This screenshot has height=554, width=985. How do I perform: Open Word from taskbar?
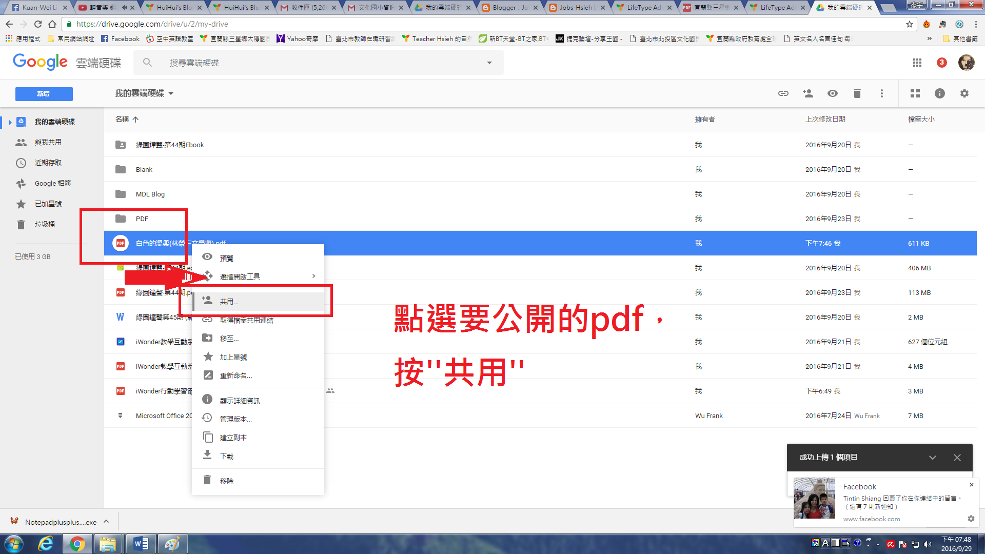click(141, 544)
